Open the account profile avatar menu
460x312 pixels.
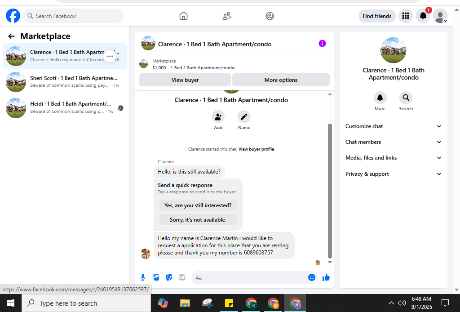440,16
